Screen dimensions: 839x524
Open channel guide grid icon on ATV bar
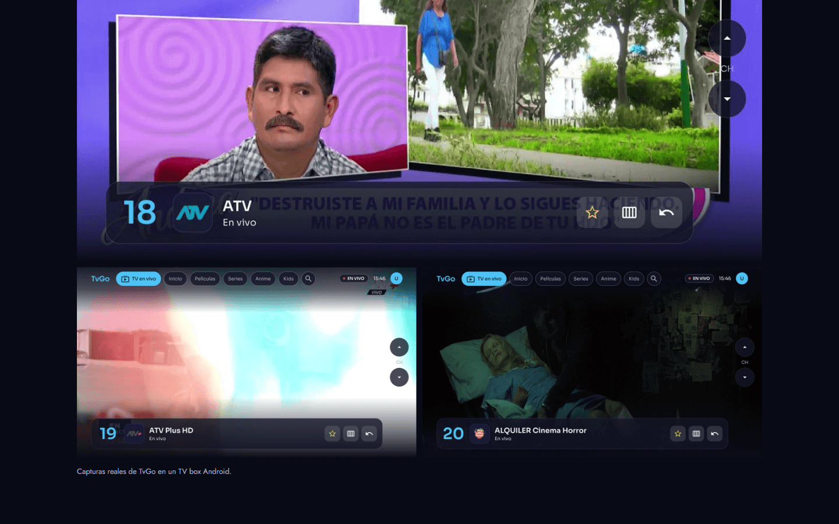coord(629,213)
